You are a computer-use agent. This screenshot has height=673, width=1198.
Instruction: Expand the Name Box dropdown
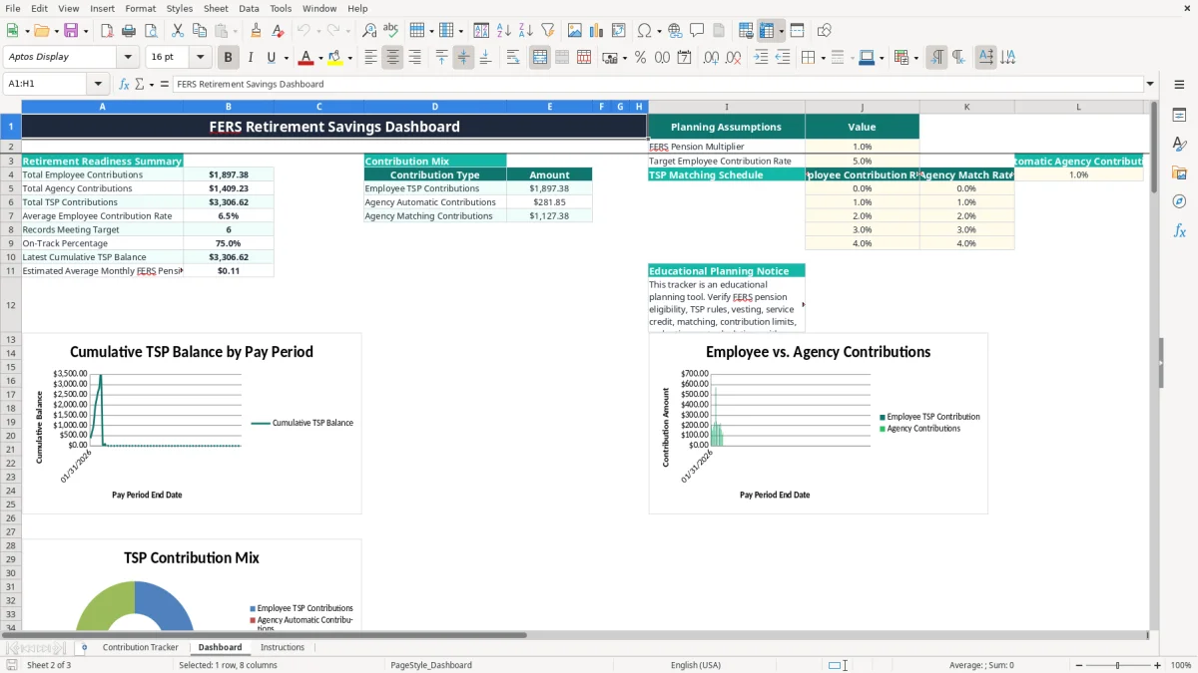(98, 85)
